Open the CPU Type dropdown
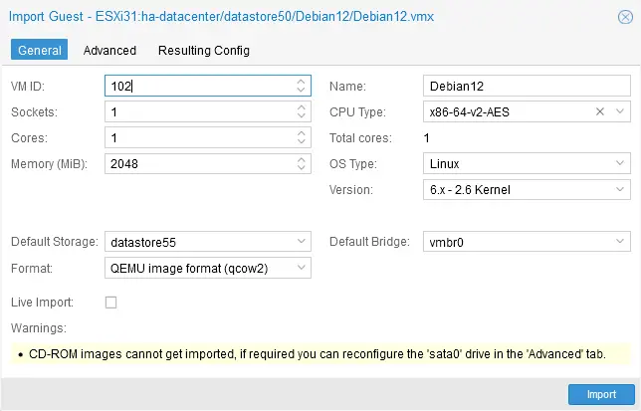Image resolution: width=641 pixels, height=411 pixels. (x=620, y=111)
